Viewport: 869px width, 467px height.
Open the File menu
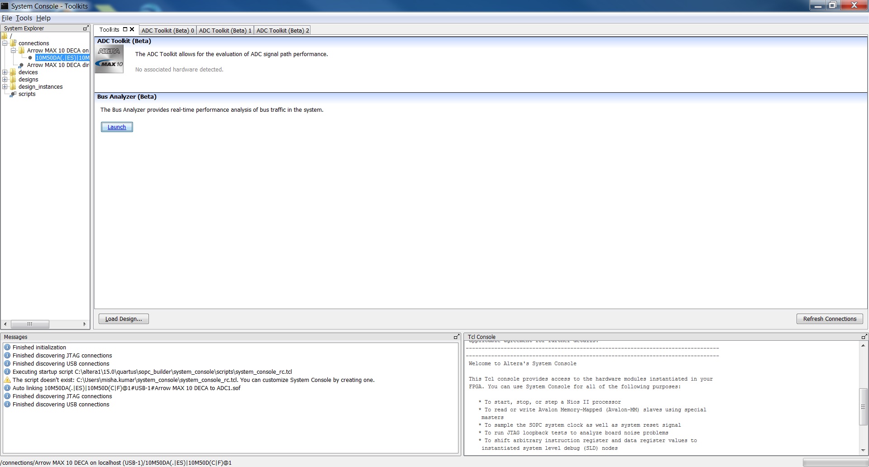click(7, 18)
